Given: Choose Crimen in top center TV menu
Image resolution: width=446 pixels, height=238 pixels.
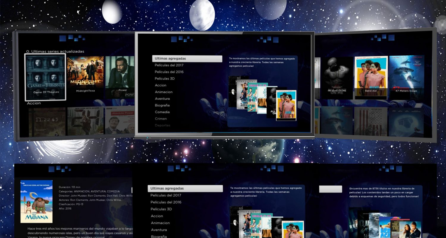Looking at the screenshot, I should 161,119.
